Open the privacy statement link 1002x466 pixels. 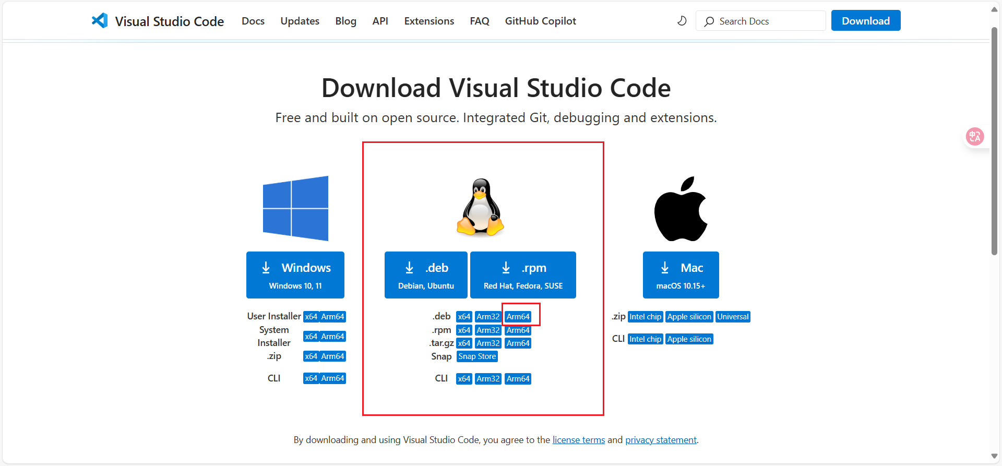pyautogui.click(x=661, y=440)
